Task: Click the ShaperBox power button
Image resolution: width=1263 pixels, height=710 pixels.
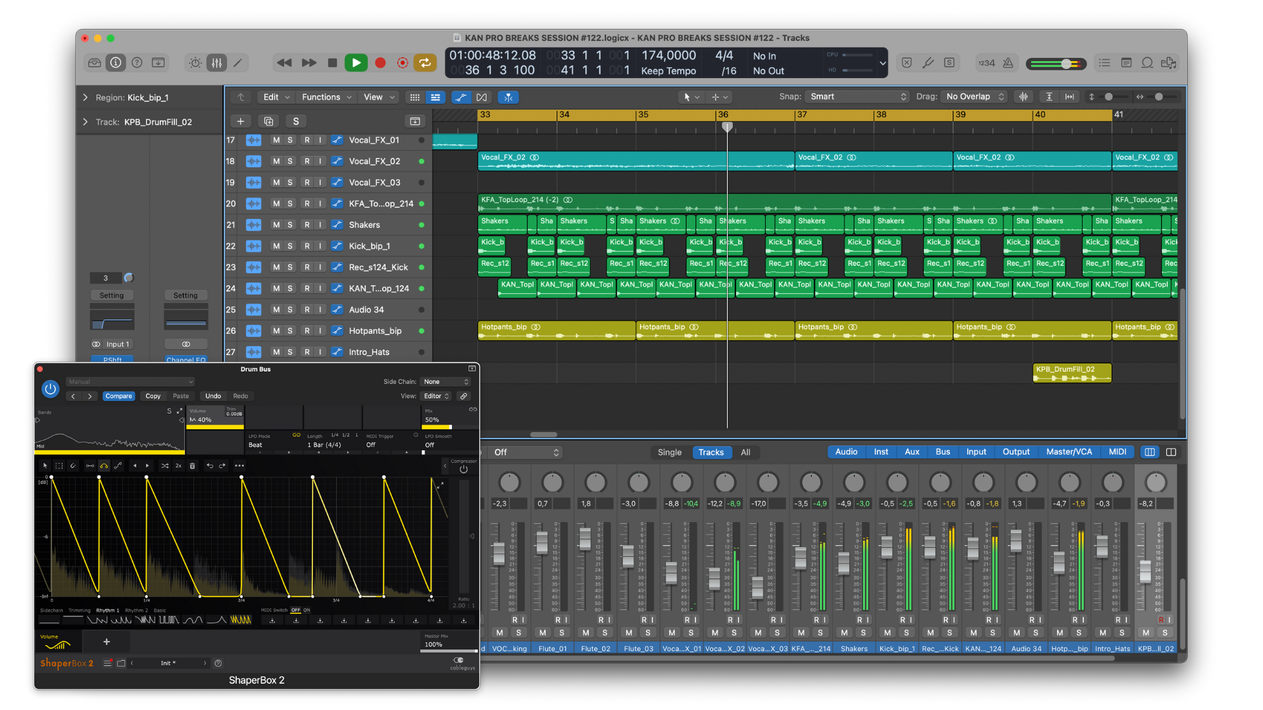Action: [51, 389]
